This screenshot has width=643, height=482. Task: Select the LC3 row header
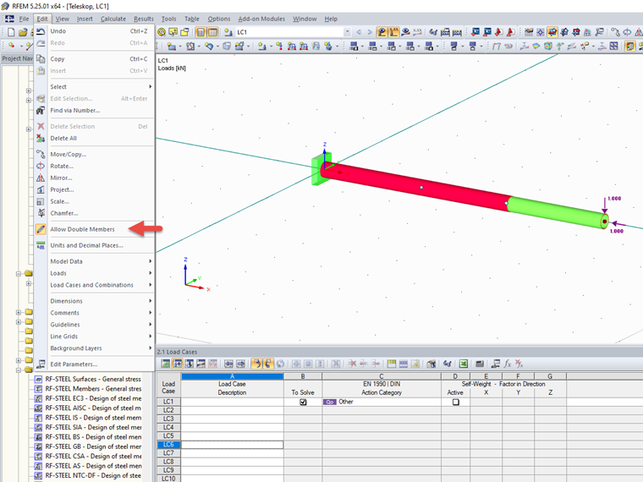pyautogui.click(x=168, y=419)
